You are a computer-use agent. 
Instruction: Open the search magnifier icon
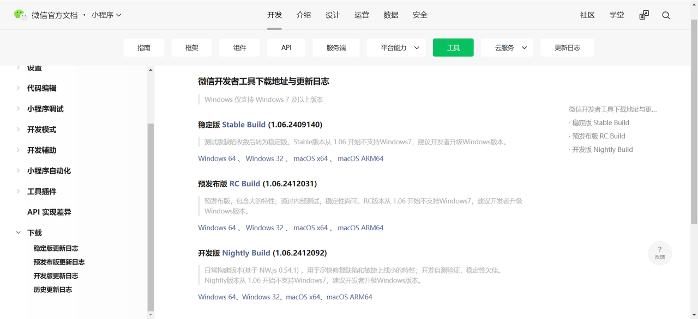(x=666, y=15)
